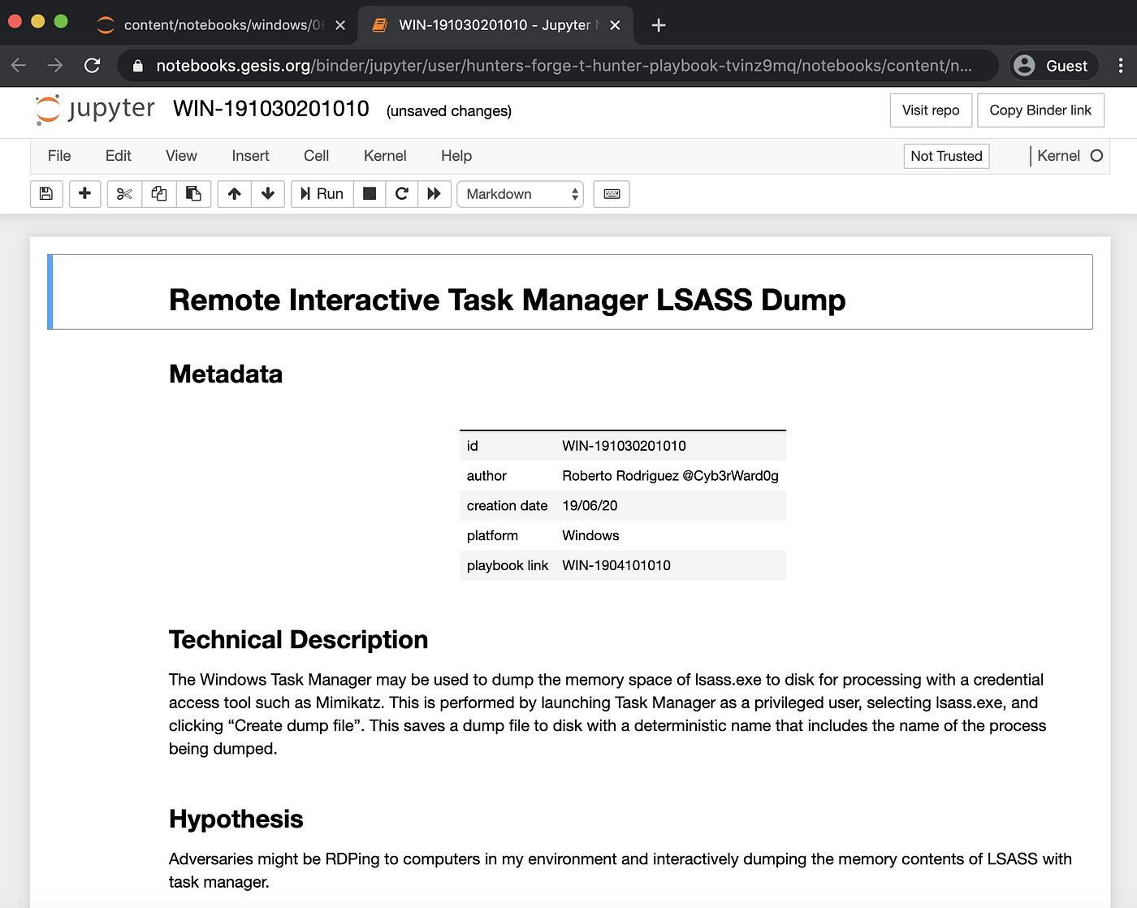Open the command palette keyboard icon
Image resolution: width=1137 pixels, height=908 pixels.
coord(612,194)
